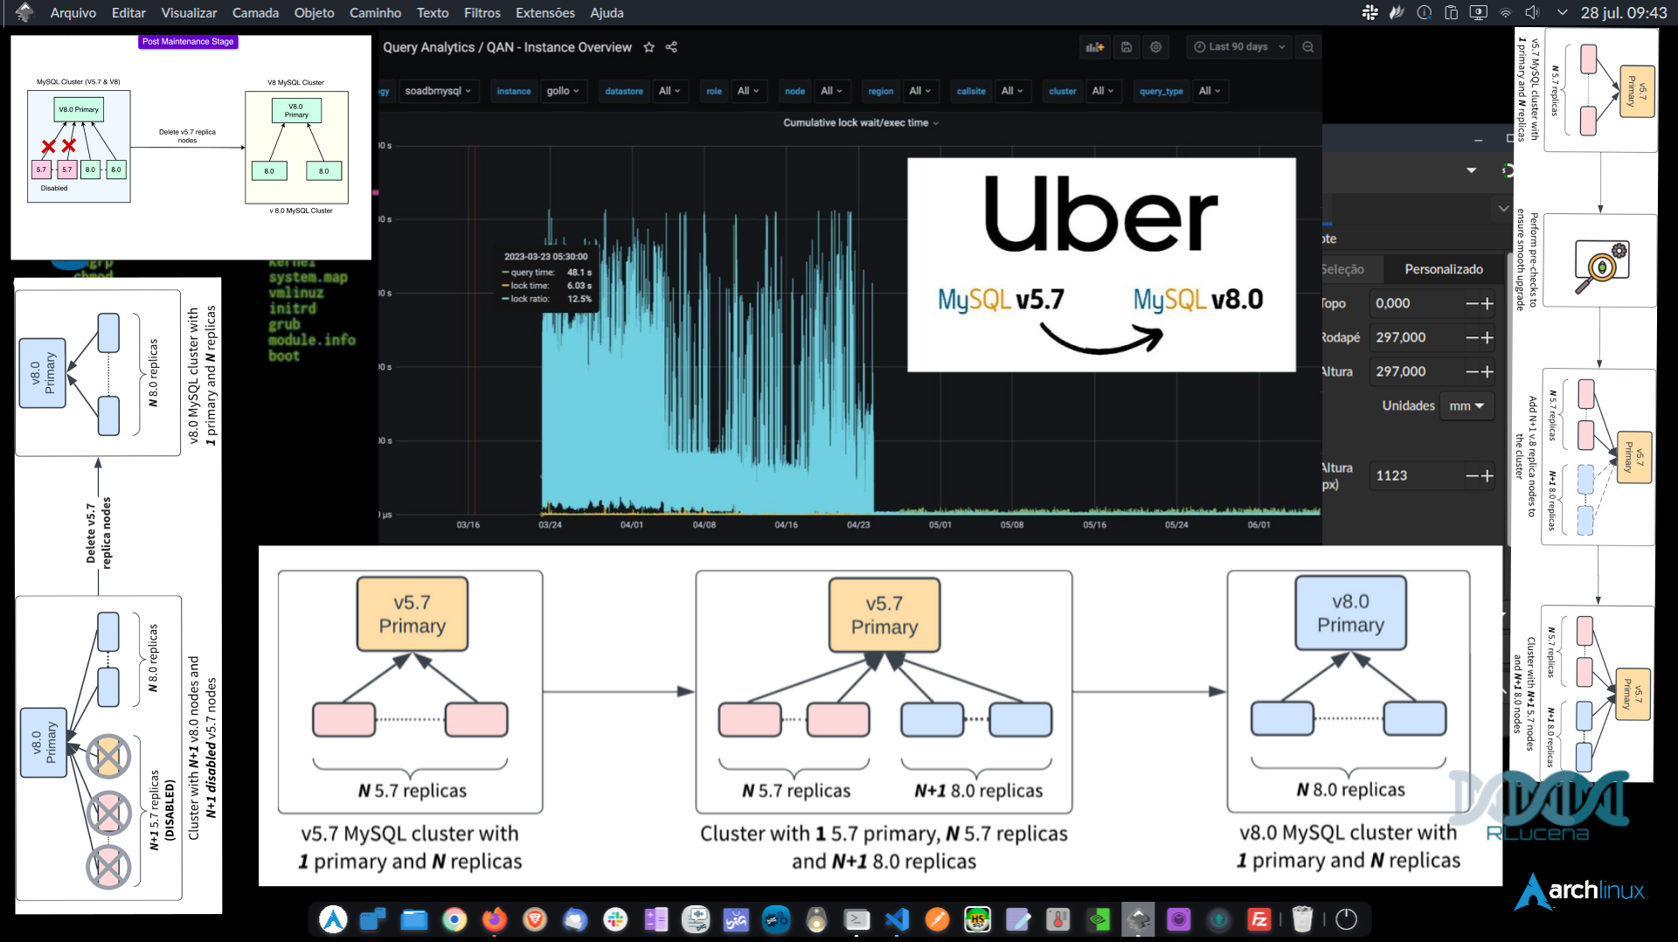The width and height of the screenshot is (1678, 942).
Task: Open the date and time clock
Action: click(x=1623, y=12)
